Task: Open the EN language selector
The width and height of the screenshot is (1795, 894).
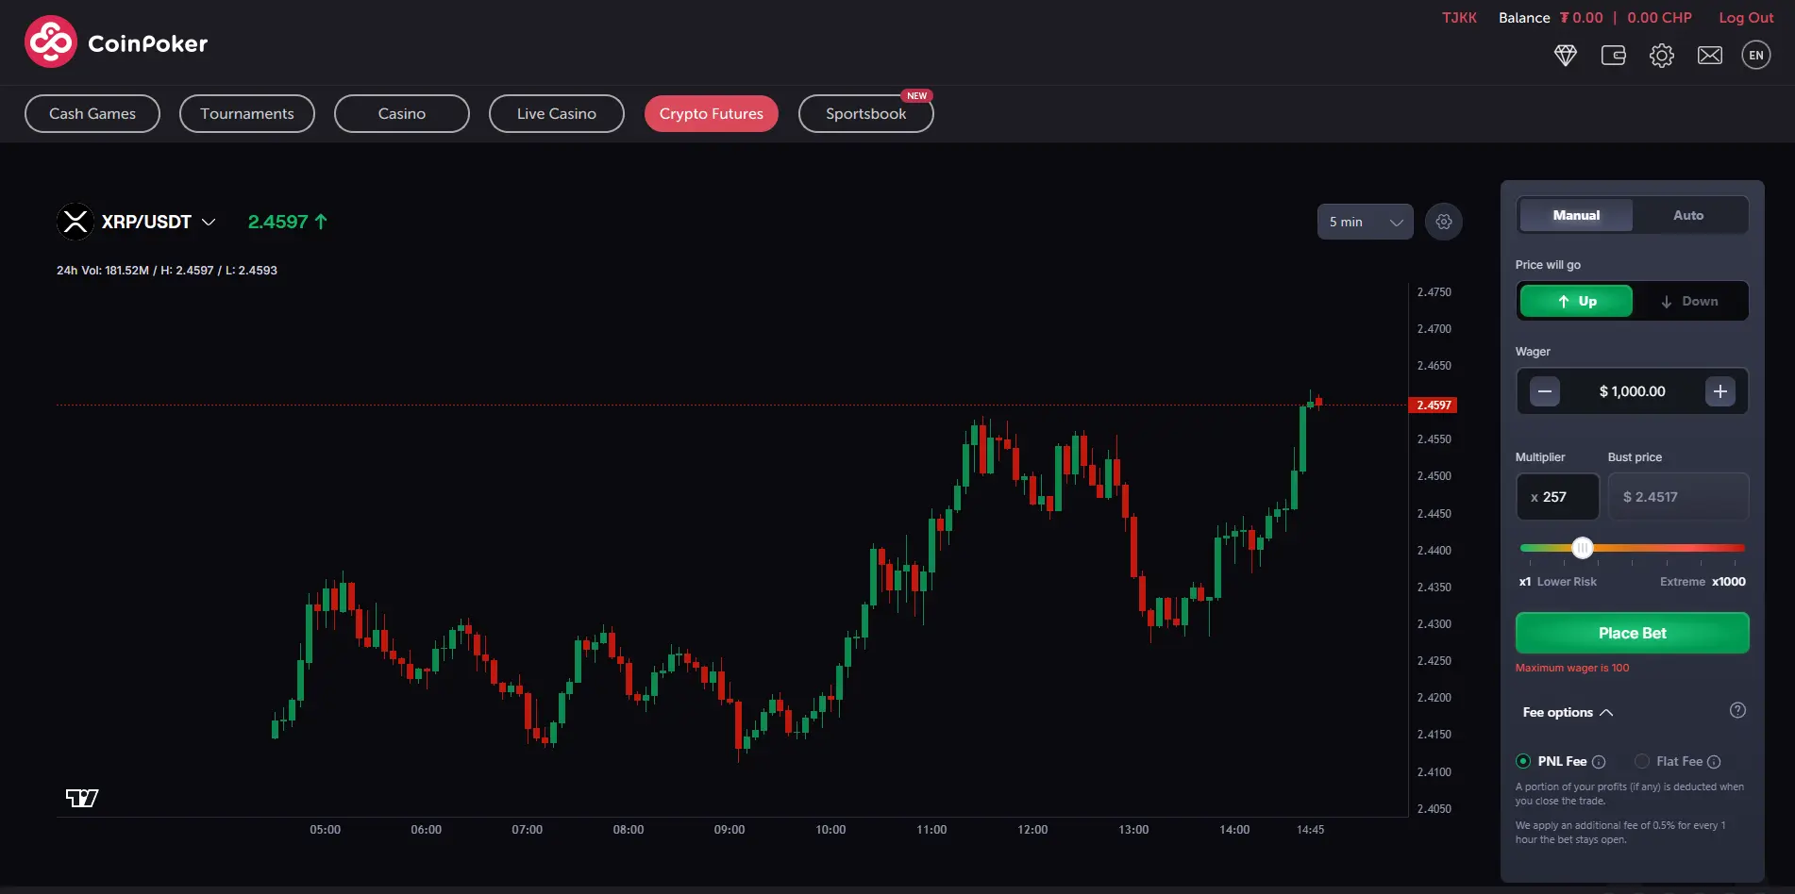Action: pyautogui.click(x=1756, y=55)
